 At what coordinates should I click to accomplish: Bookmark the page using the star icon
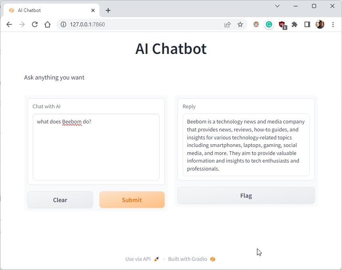point(240,24)
